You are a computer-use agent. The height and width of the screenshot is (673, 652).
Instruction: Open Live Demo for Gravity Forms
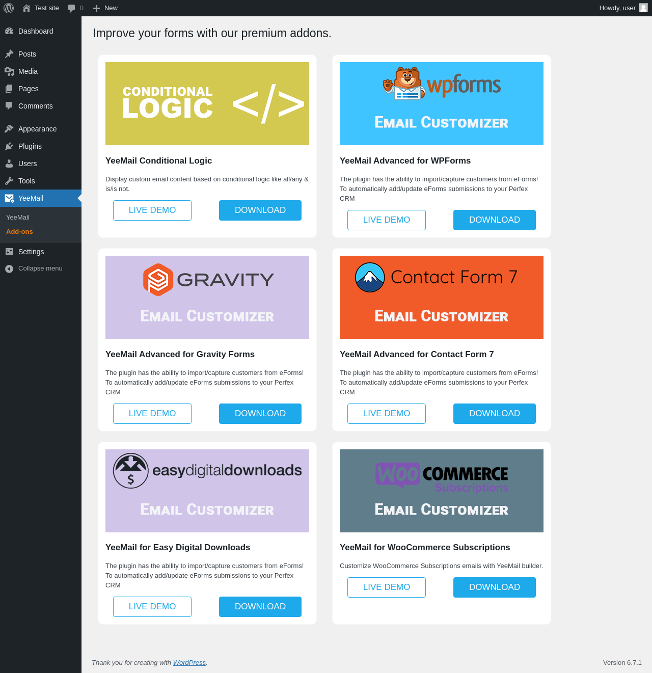[152, 414]
